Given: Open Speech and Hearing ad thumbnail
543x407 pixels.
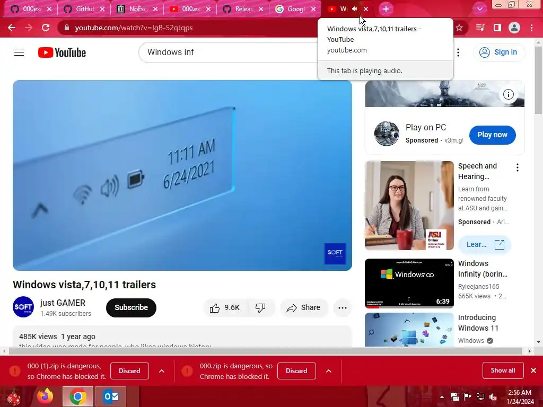Looking at the screenshot, I should [409, 205].
